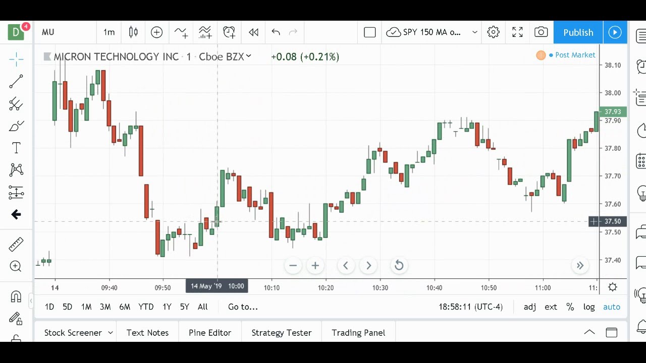
Task: Zoom out the chart with the minus button
Action: 293,265
